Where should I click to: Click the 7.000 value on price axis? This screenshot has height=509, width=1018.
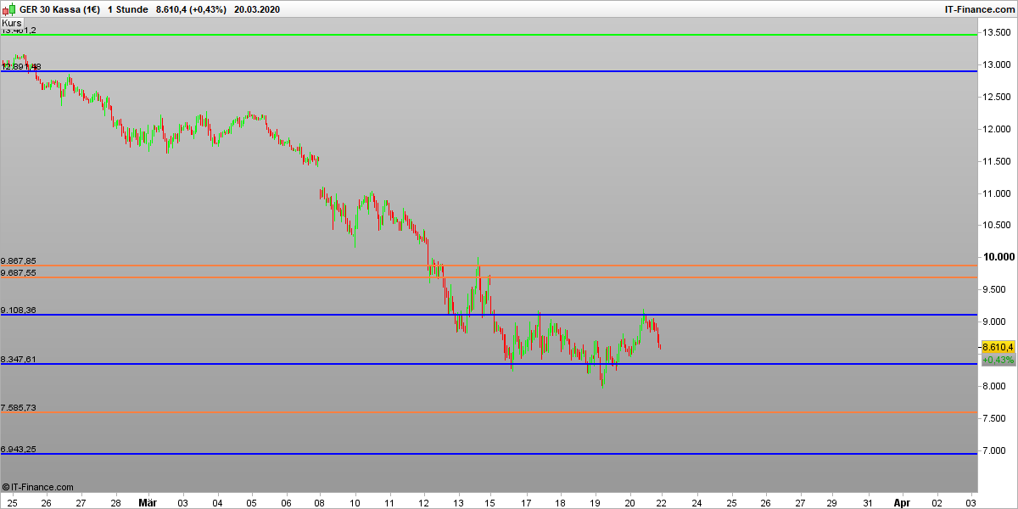(996, 450)
